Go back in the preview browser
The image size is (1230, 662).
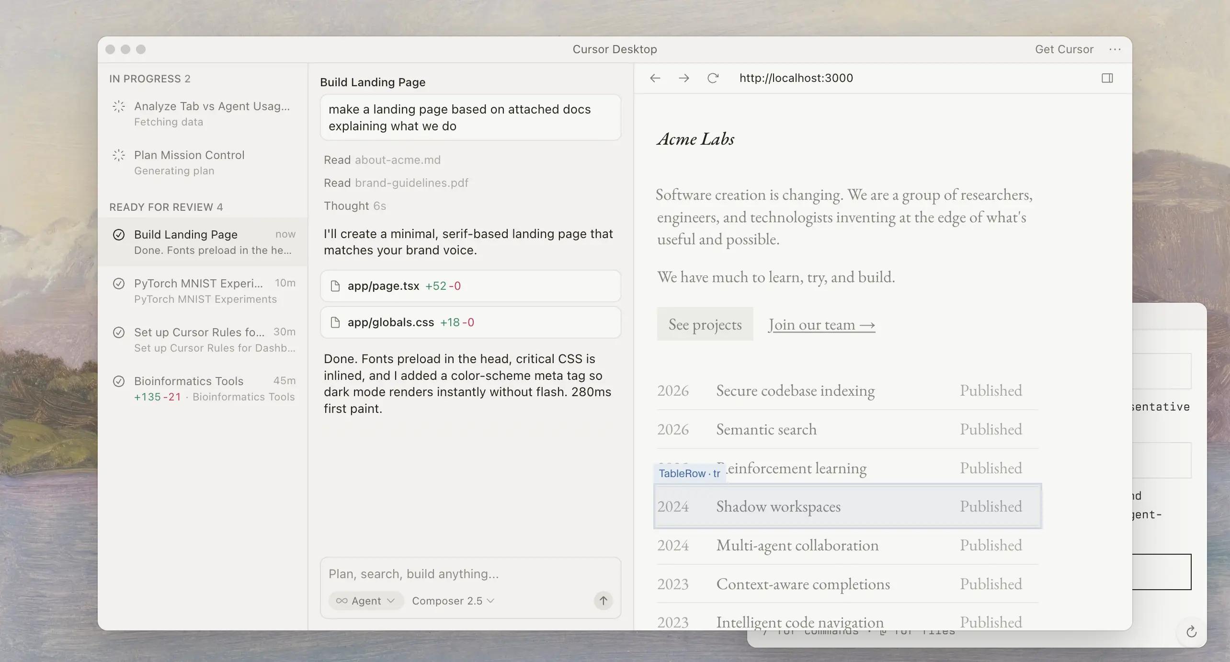655,78
